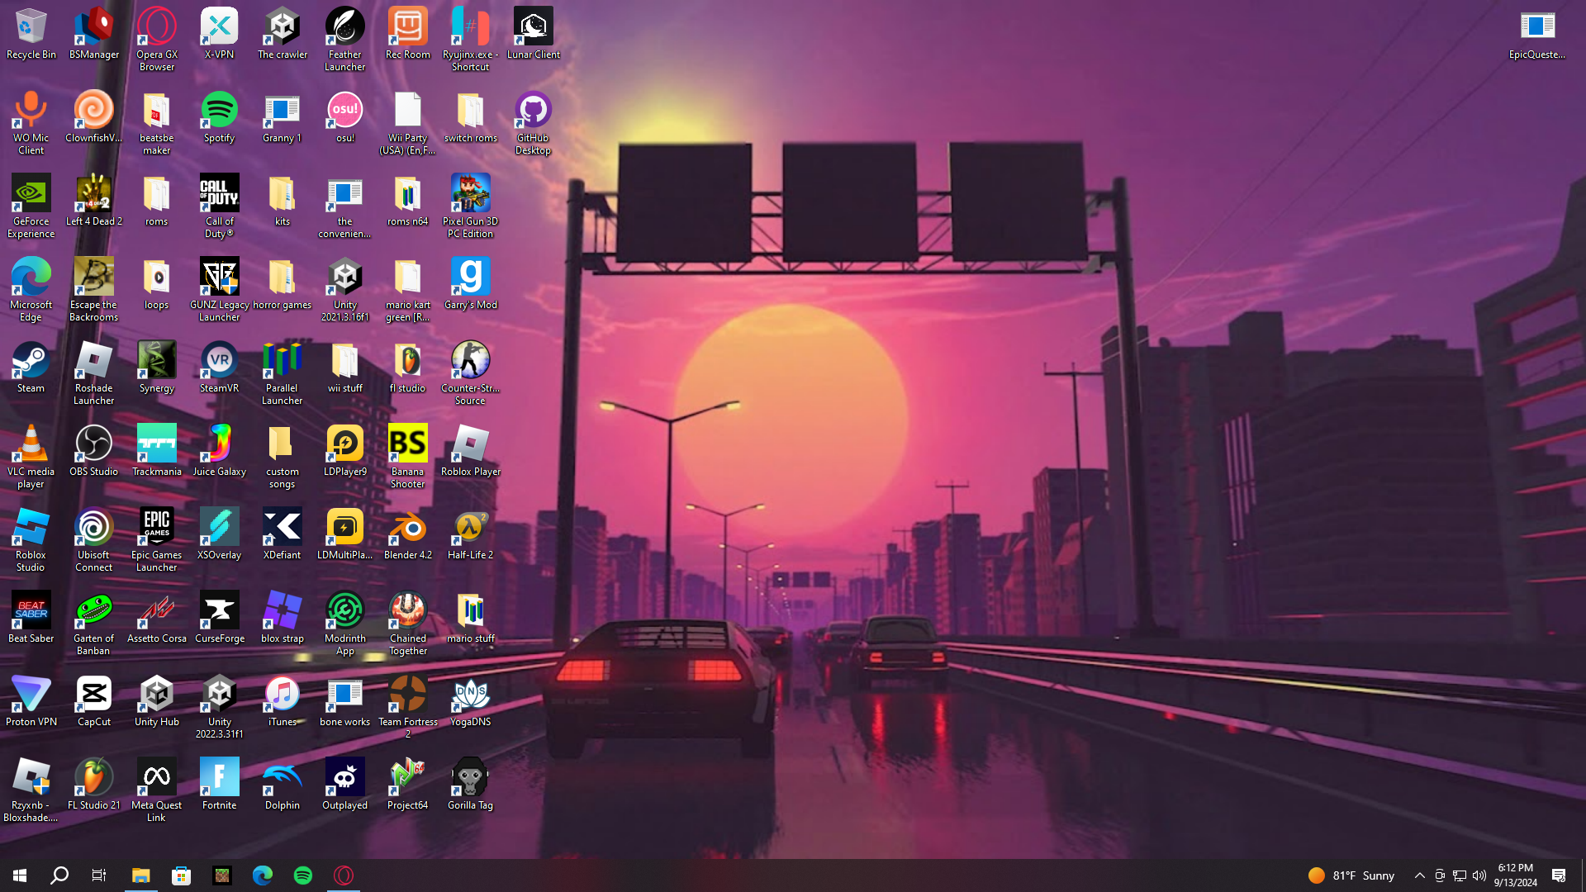Open the Windows Start menu
Screen dimensions: 1586x892
(x=20, y=875)
